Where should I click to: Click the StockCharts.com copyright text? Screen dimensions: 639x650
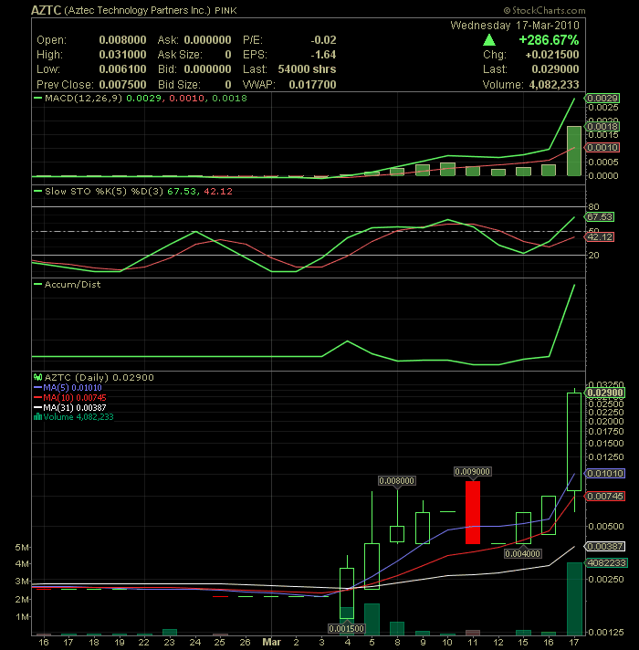[544, 10]
